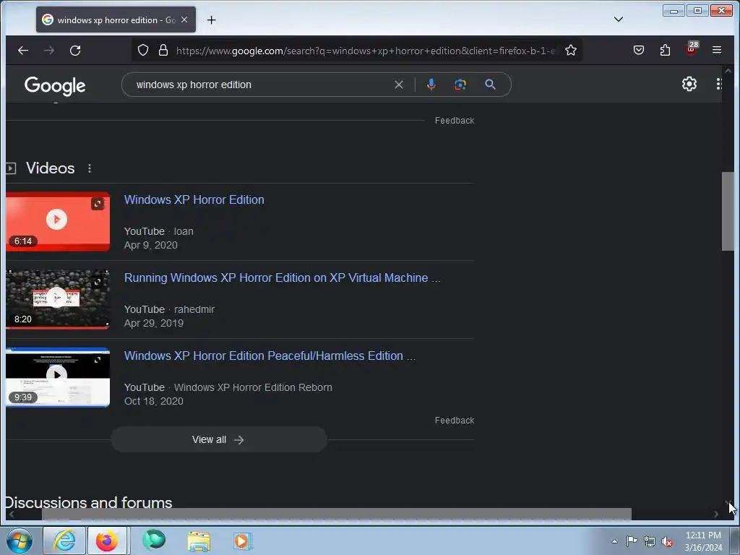Open Google quick settings gear
This screenshot has width=740, height=555.
[689, 84]
